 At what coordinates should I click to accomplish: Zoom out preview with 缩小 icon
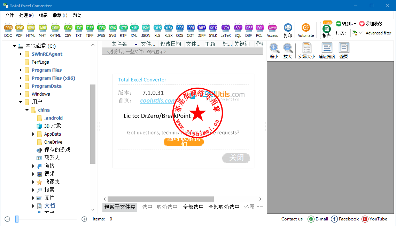pyautogui.click(x=274, y=51)
